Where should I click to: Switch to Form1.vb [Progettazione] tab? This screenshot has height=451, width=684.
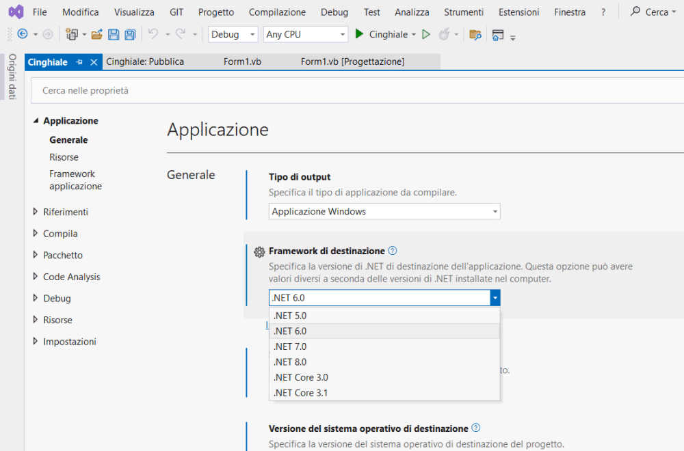(x=352, y=61)
